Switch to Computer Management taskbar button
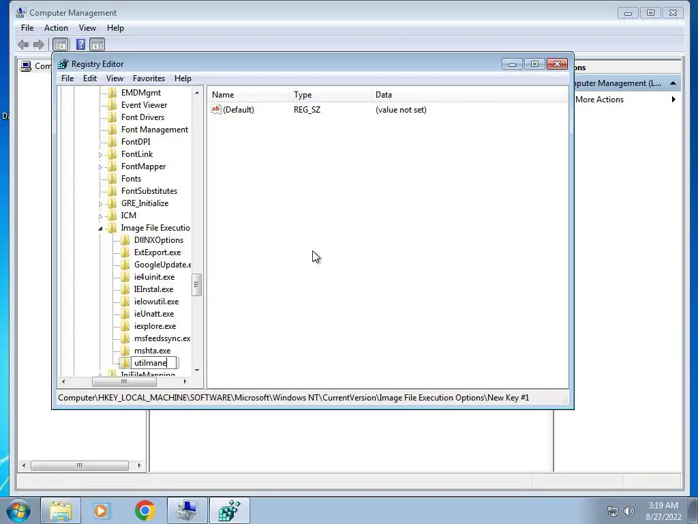The image size is (698, 524). tap(187, 510)
